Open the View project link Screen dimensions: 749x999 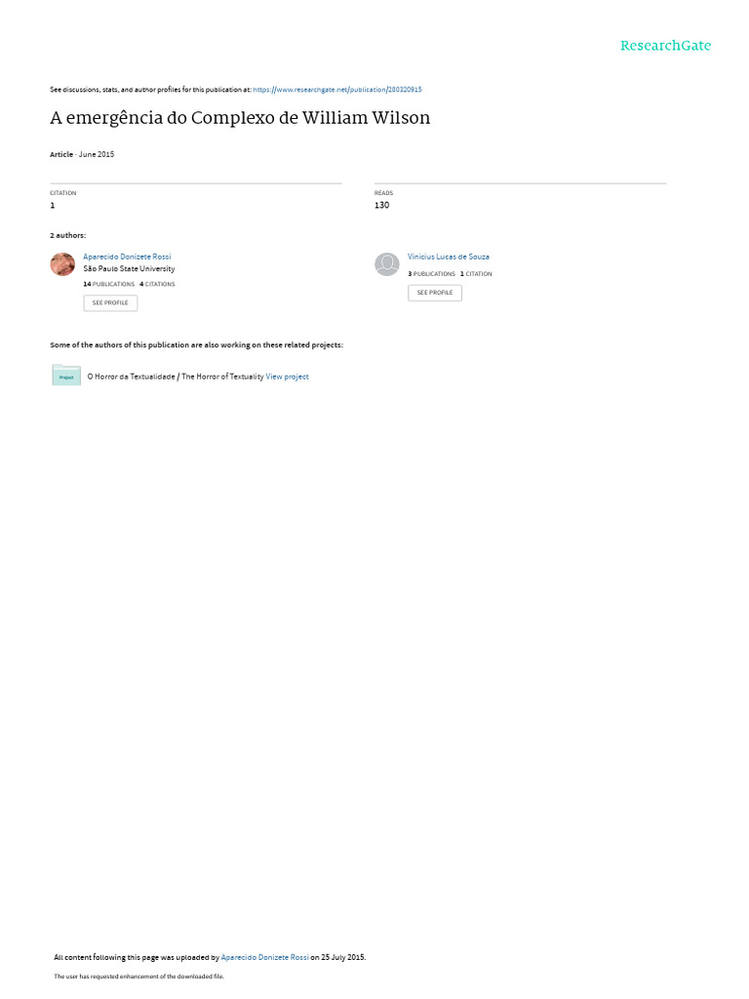288,377
